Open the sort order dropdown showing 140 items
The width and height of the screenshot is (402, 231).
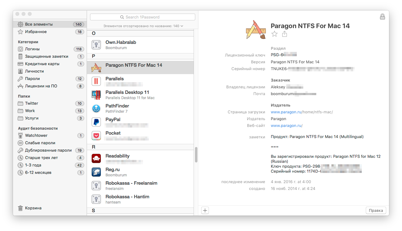point(143,26)
